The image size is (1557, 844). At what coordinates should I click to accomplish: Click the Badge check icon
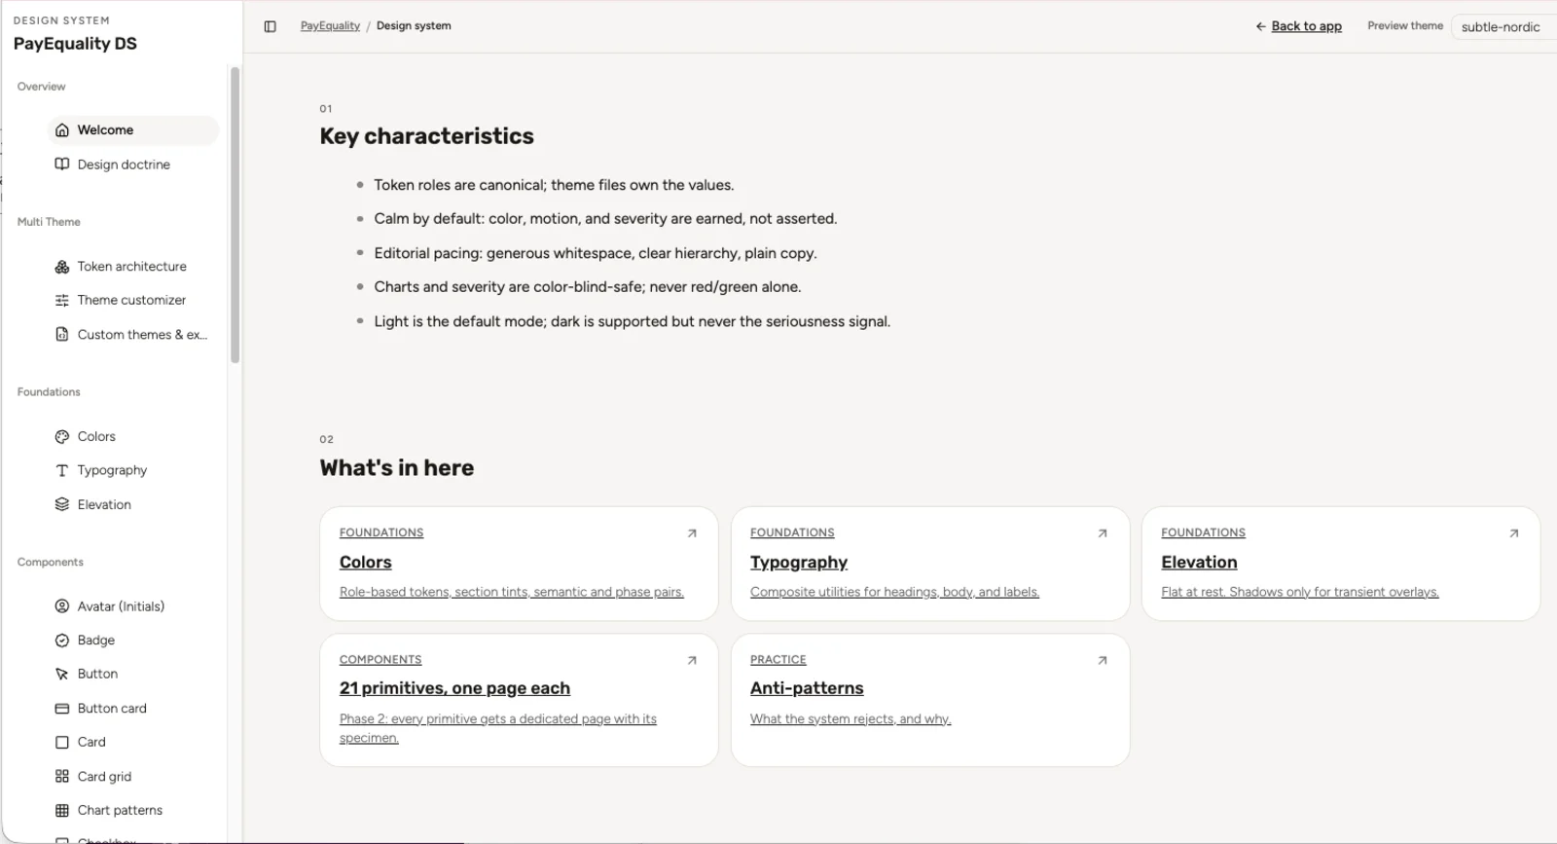click(62, 641)
